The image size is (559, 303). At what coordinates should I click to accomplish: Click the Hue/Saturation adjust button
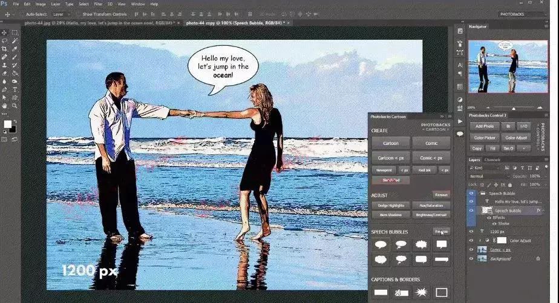tap(431, 205)
